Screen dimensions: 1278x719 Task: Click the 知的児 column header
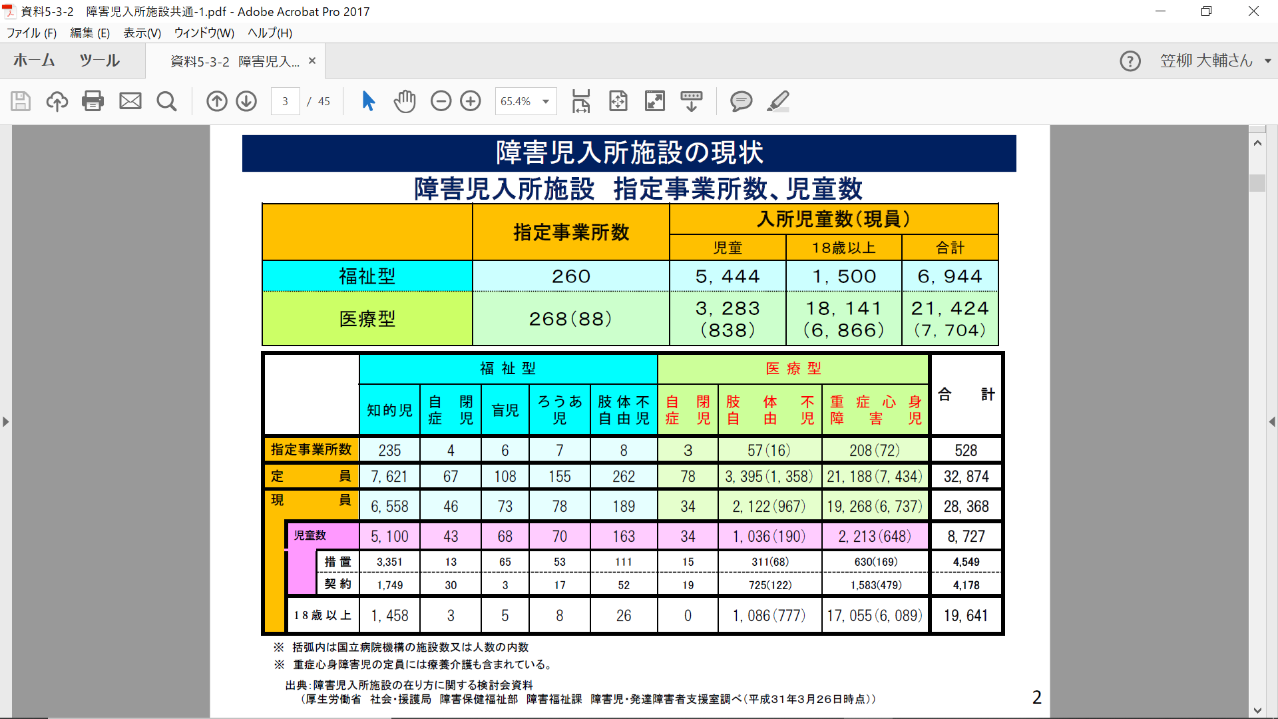tap(389, 410)
